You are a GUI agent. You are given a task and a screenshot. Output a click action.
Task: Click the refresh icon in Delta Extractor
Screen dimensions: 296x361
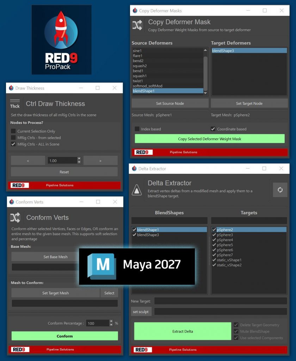(280, 190)
